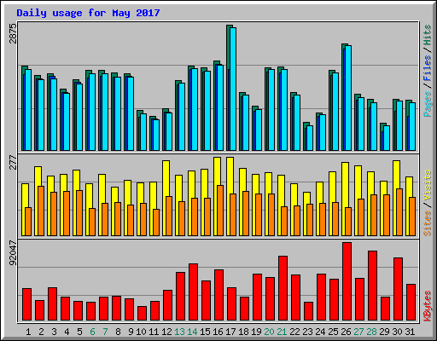Select day label 16 on the axis
The width and height of the screenshot is (437, 341).
pos(218,332)
